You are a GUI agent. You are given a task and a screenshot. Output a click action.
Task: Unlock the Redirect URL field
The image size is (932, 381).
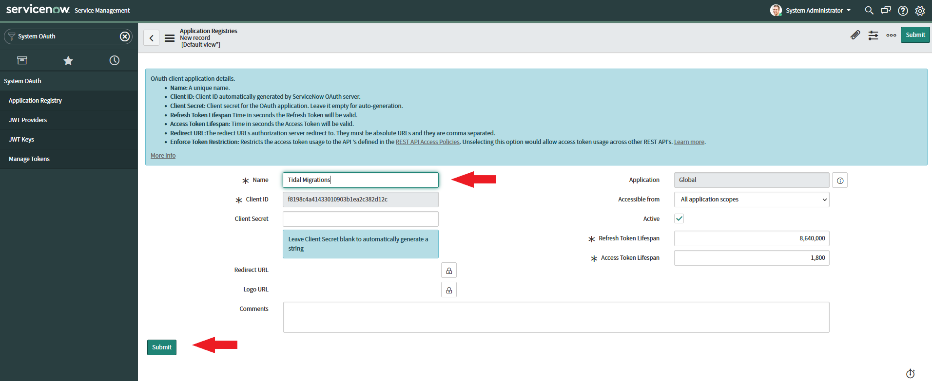(x=449, y=271)
